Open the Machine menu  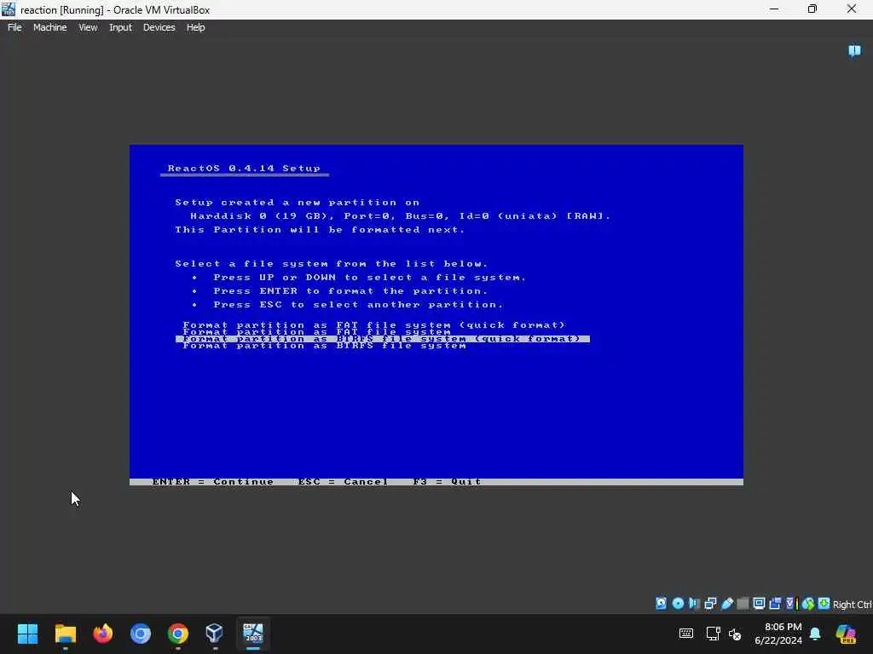(x=49, y=27)
